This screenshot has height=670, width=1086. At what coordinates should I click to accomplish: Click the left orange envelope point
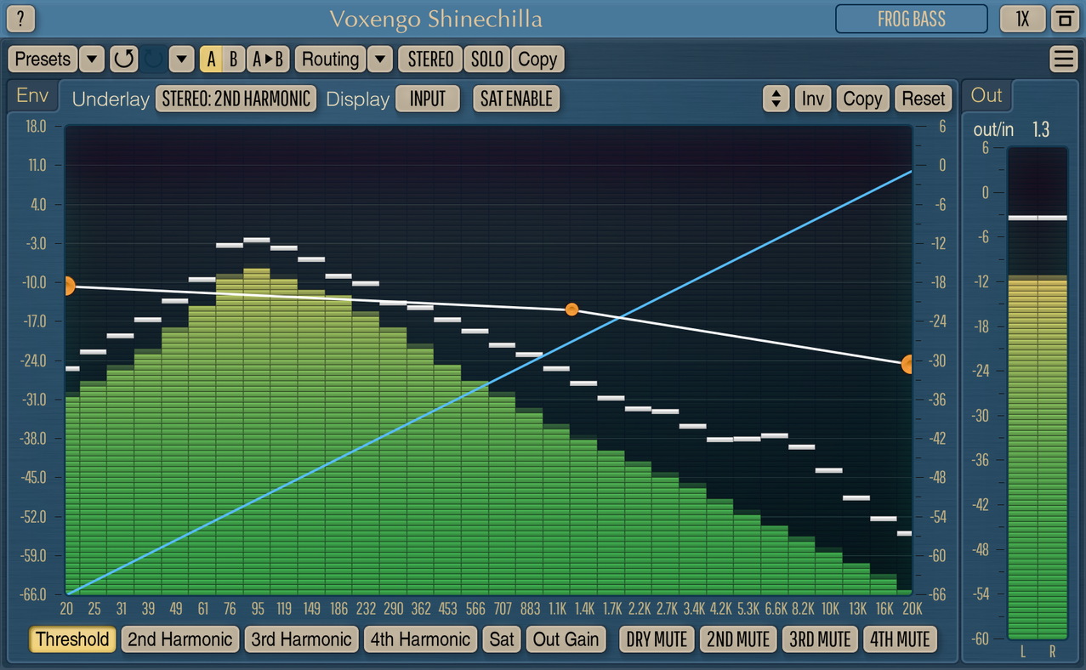[68, 286]
